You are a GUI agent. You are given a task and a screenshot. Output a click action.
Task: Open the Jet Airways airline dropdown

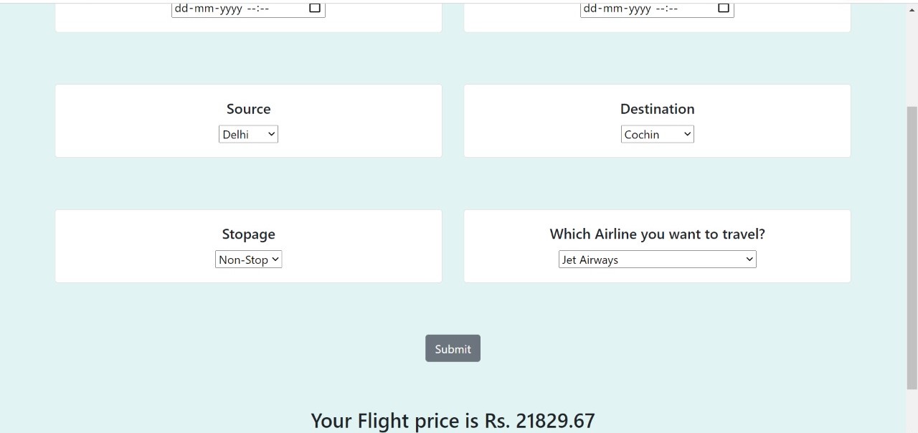click(x=657, y=259)
